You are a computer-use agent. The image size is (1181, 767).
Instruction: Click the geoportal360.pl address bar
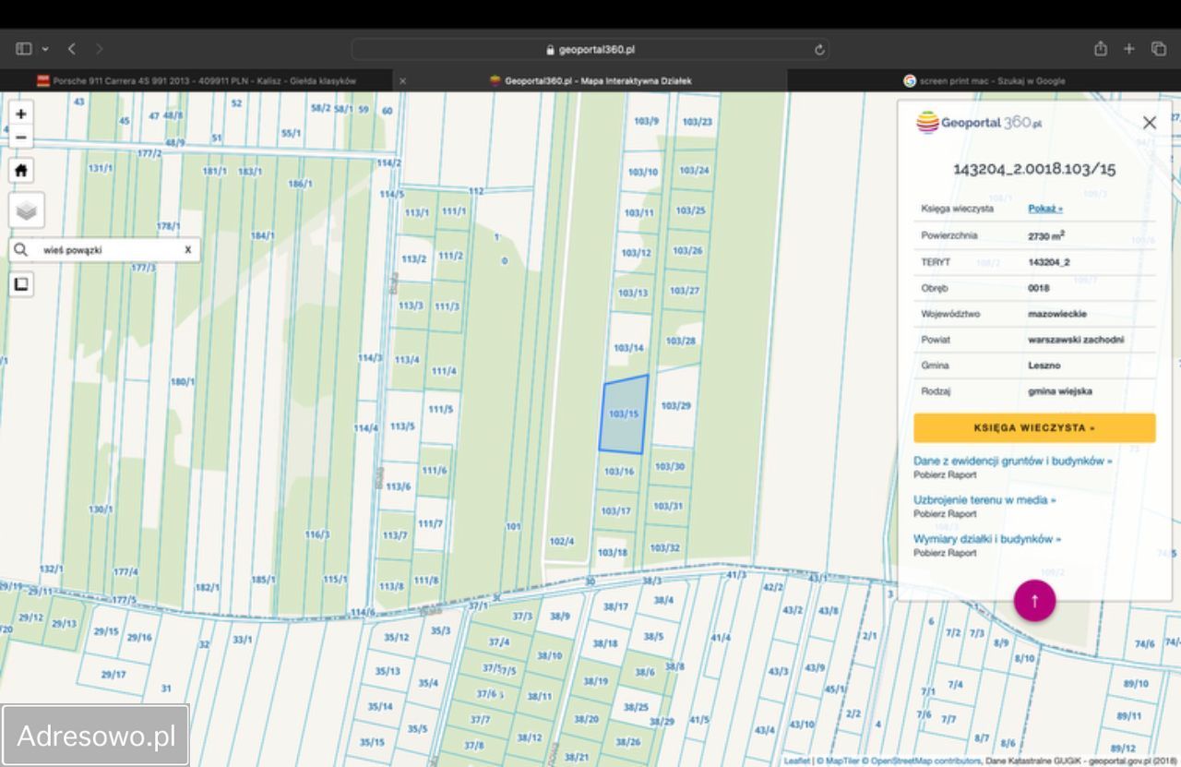point(590,50)
